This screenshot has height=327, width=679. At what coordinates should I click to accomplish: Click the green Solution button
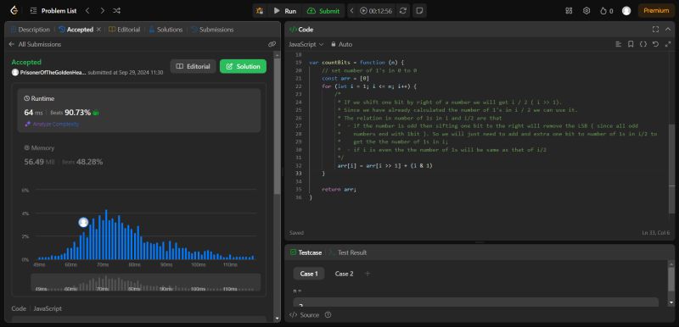click(x=243, y=67)
